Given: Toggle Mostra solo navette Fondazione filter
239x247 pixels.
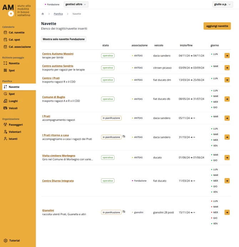Looking at the screenshot, I should 63,39.
